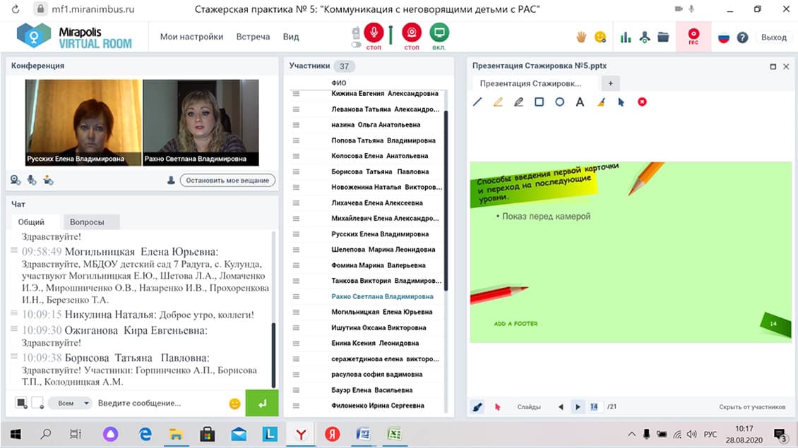
Task: Open menu for Ожиганова Кира's chat message
Action: pos(14,329)
